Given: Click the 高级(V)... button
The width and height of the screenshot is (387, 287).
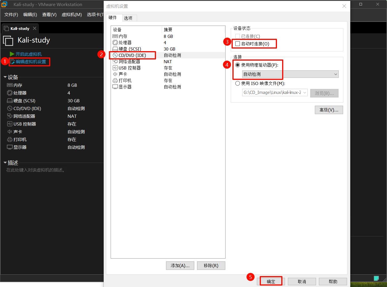Looking at the screenshot, I should tap(329, 110).
